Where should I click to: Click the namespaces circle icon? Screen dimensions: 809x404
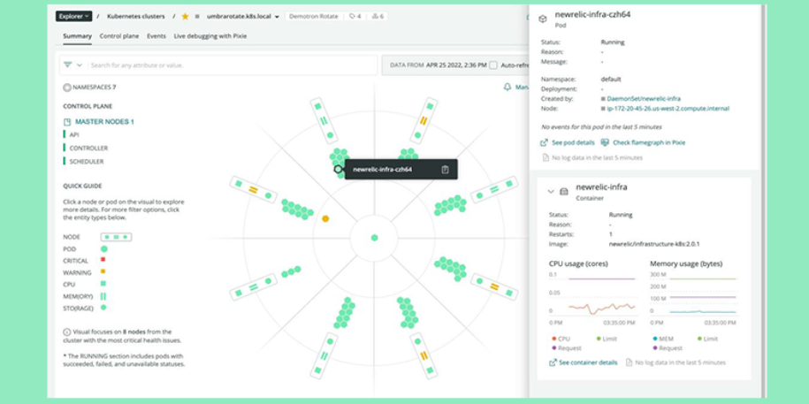click(x=67, y=88)
